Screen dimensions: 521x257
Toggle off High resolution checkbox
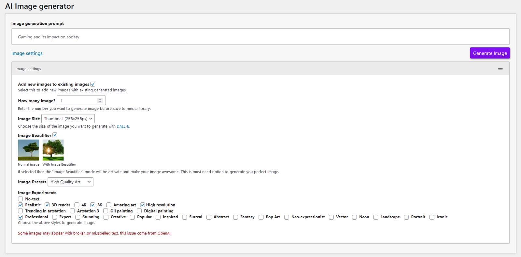[x=143, y=205]
